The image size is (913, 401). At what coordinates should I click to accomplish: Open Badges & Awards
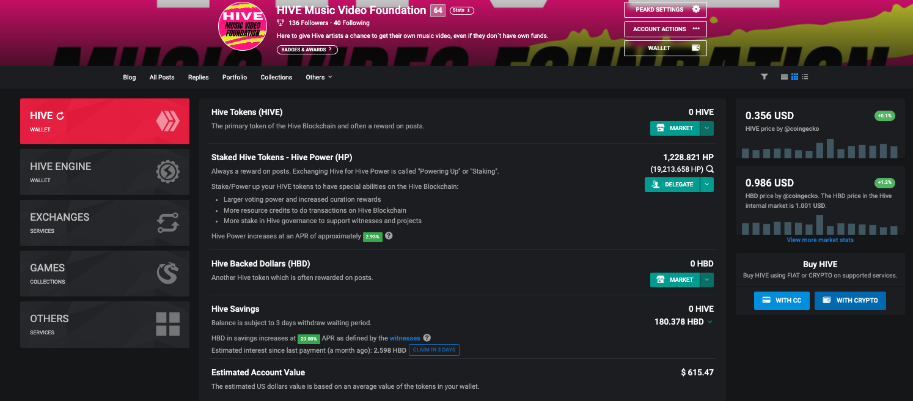[x=307, y=50]
